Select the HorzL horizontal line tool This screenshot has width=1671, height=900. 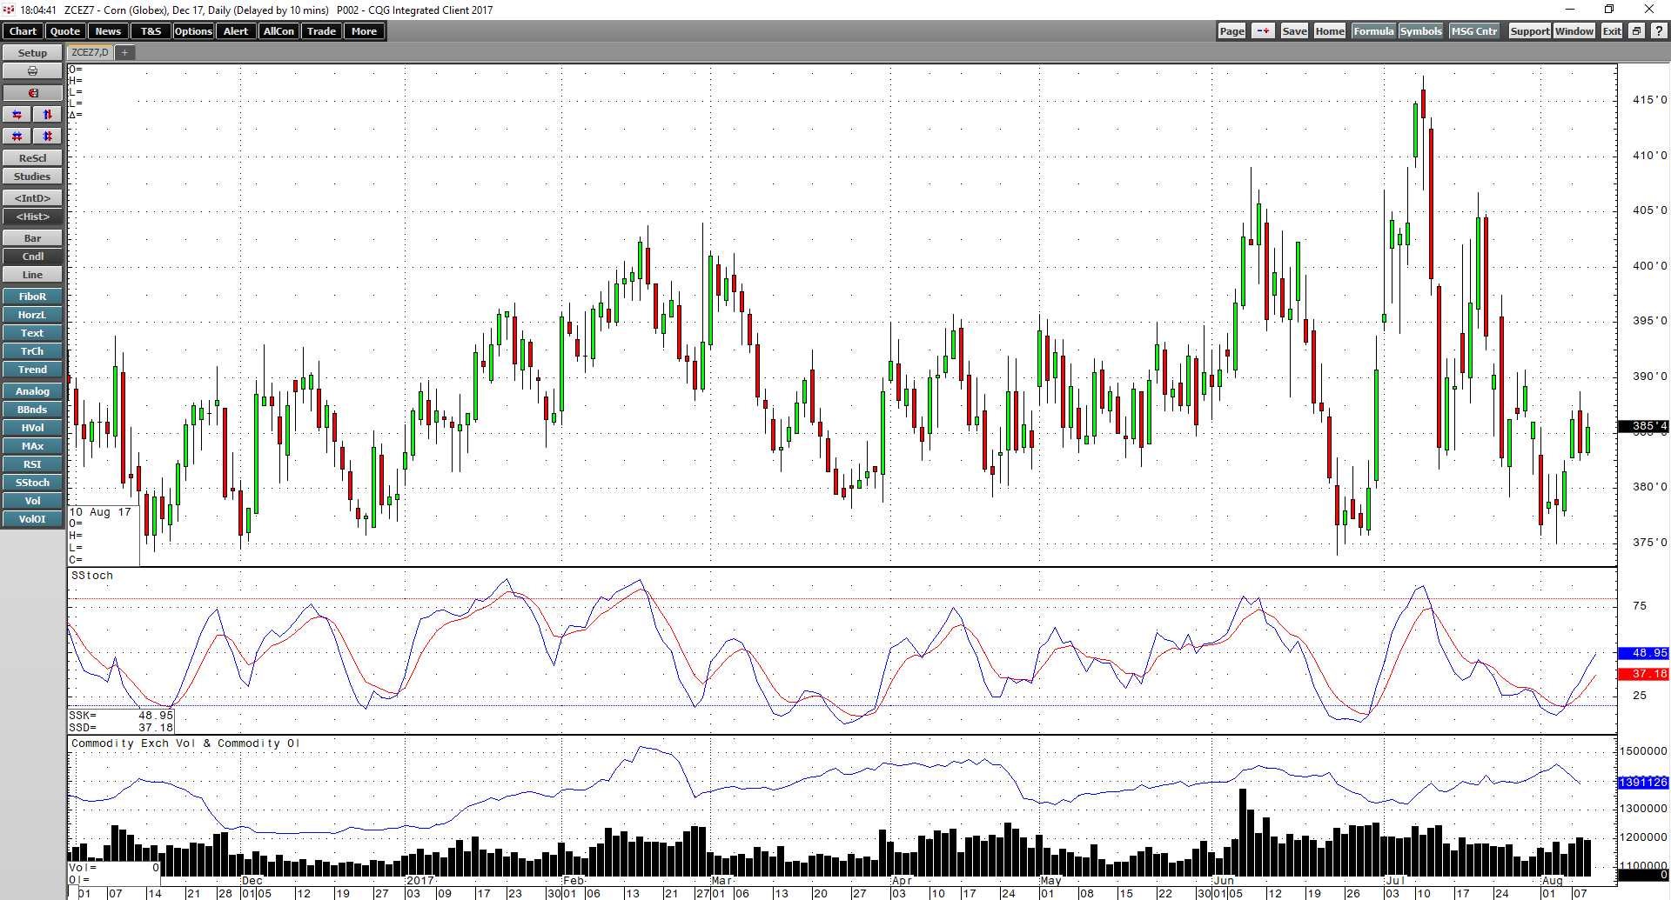[32, 315]
